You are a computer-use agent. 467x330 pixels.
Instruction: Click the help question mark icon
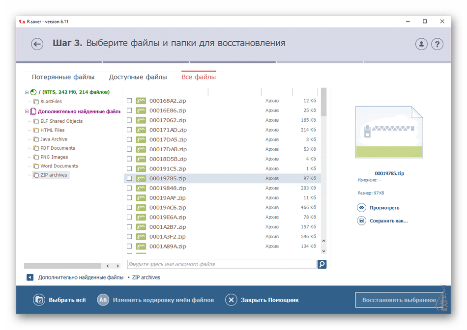click(x=437, y=43)
